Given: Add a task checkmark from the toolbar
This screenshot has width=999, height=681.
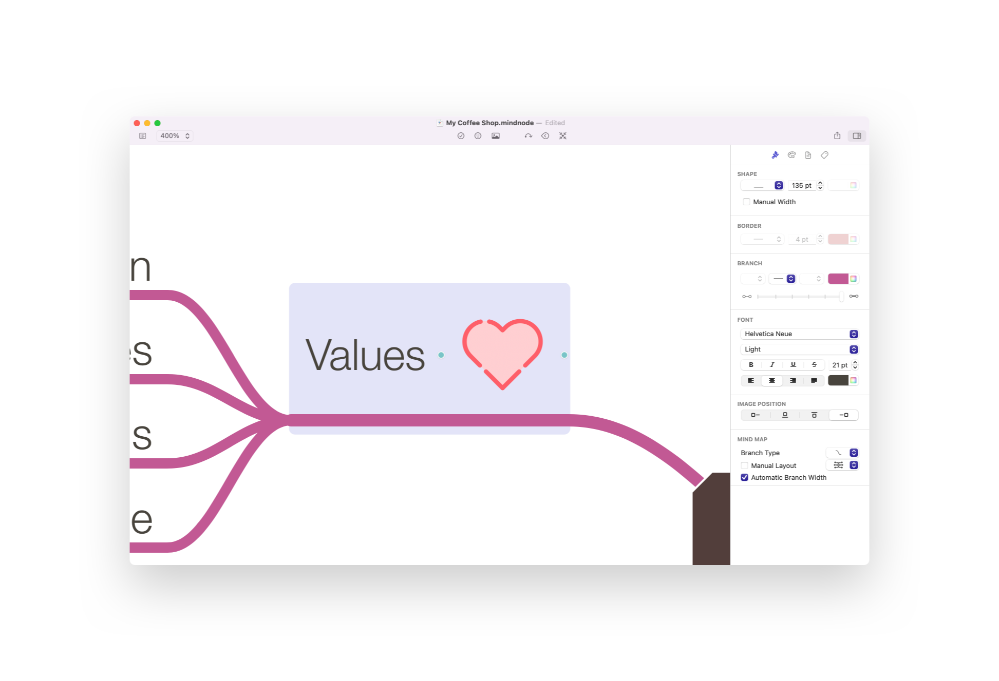Looking at the screenshot, I should click(x=461, y=135).
